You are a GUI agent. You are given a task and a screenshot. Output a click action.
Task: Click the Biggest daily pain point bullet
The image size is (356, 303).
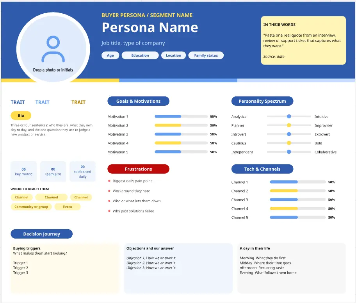click(130, 181)
